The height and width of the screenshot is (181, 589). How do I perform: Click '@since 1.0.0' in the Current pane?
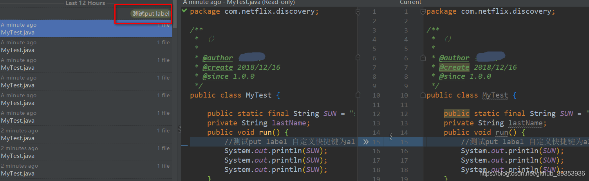pyautogui.click(x=465, y=76)
